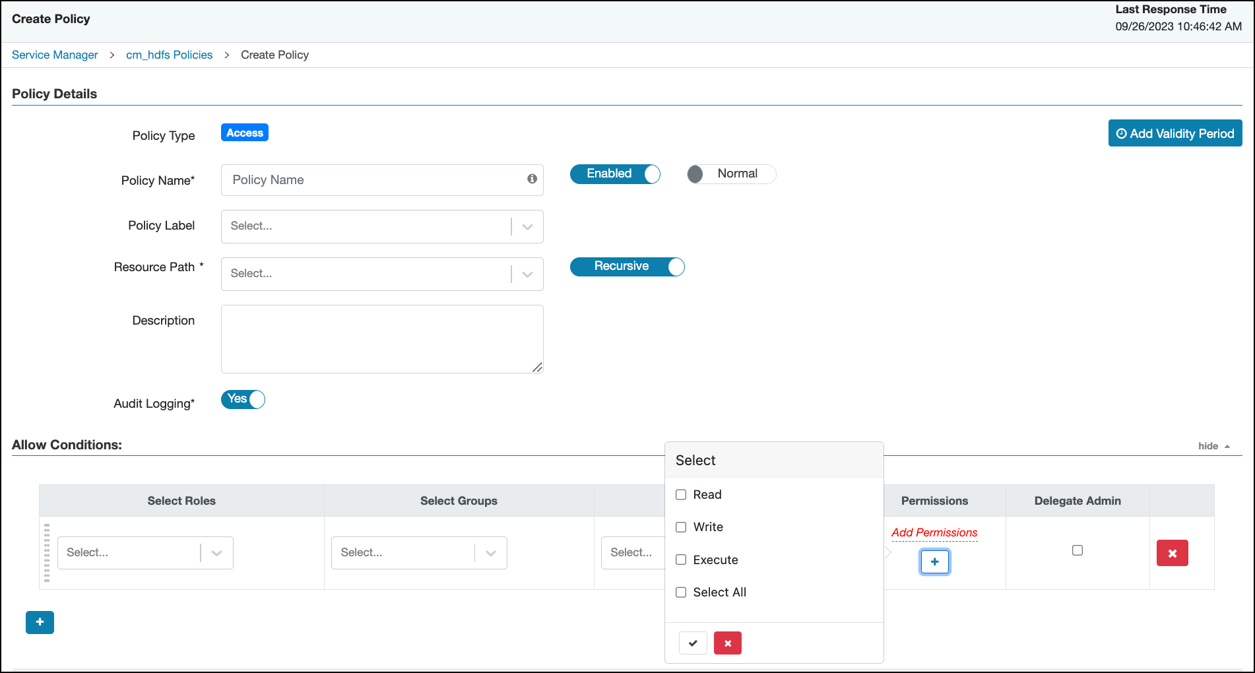This screenshot has height=673, width=1255.
Task: Click the row drag handle dots
Action: coord(46,553)
